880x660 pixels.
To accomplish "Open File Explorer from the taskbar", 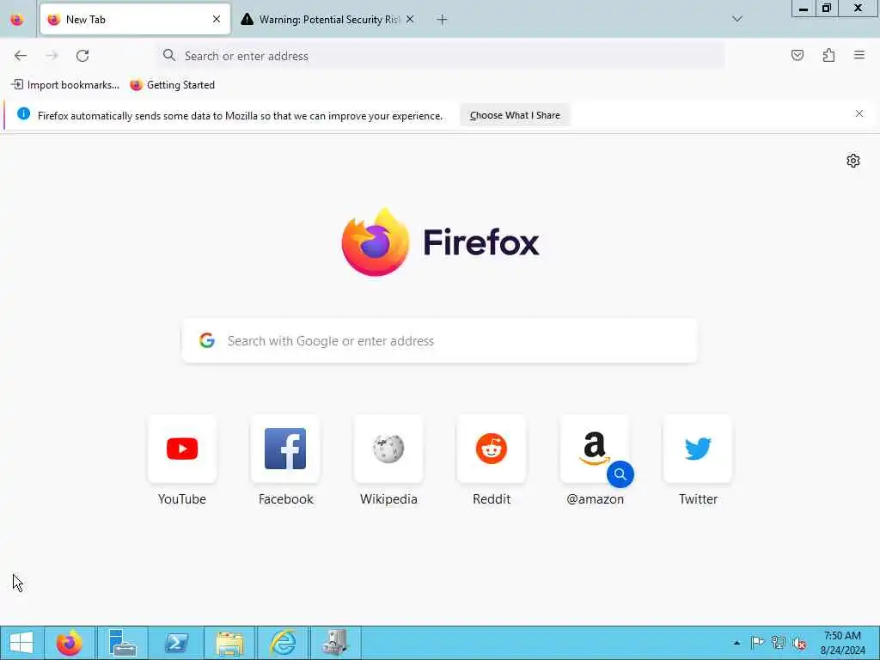I will click(x=229, y=643).
